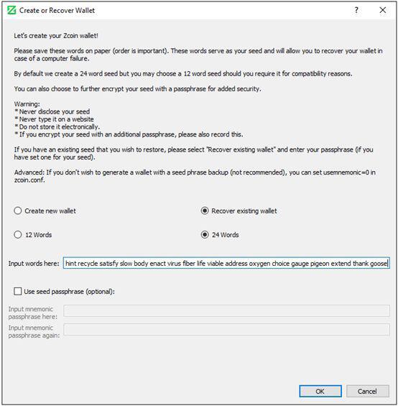This screenshot has height=406, width=398.
Task: Click the Let's create your Zcoin wallet heading
Action: [x=56, y=35]
